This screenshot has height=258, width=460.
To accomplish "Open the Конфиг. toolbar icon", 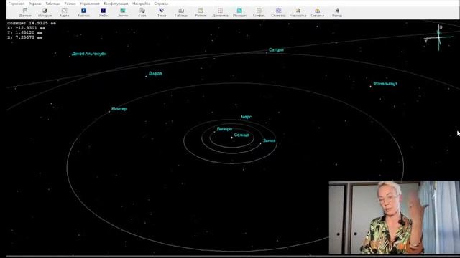I will (259, 12).
